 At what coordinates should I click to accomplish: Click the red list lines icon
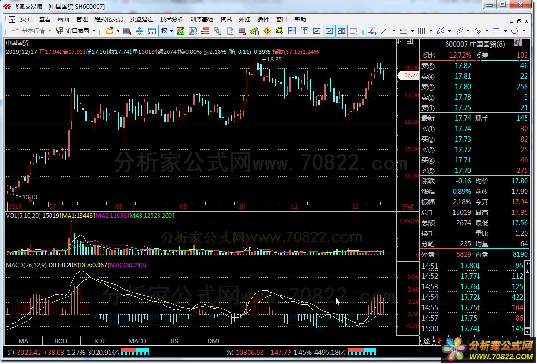[205, 31]
